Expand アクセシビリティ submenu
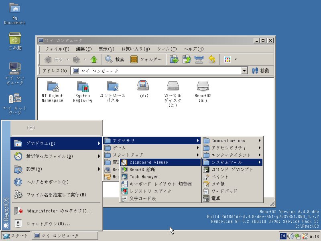321x241 pixels. (x=232, y=148)
